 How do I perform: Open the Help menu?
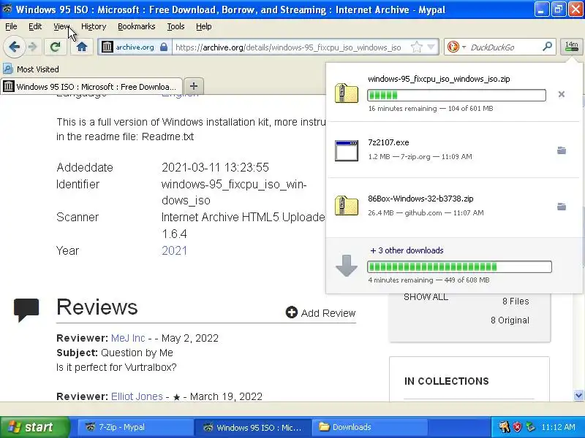pos(204,26)
